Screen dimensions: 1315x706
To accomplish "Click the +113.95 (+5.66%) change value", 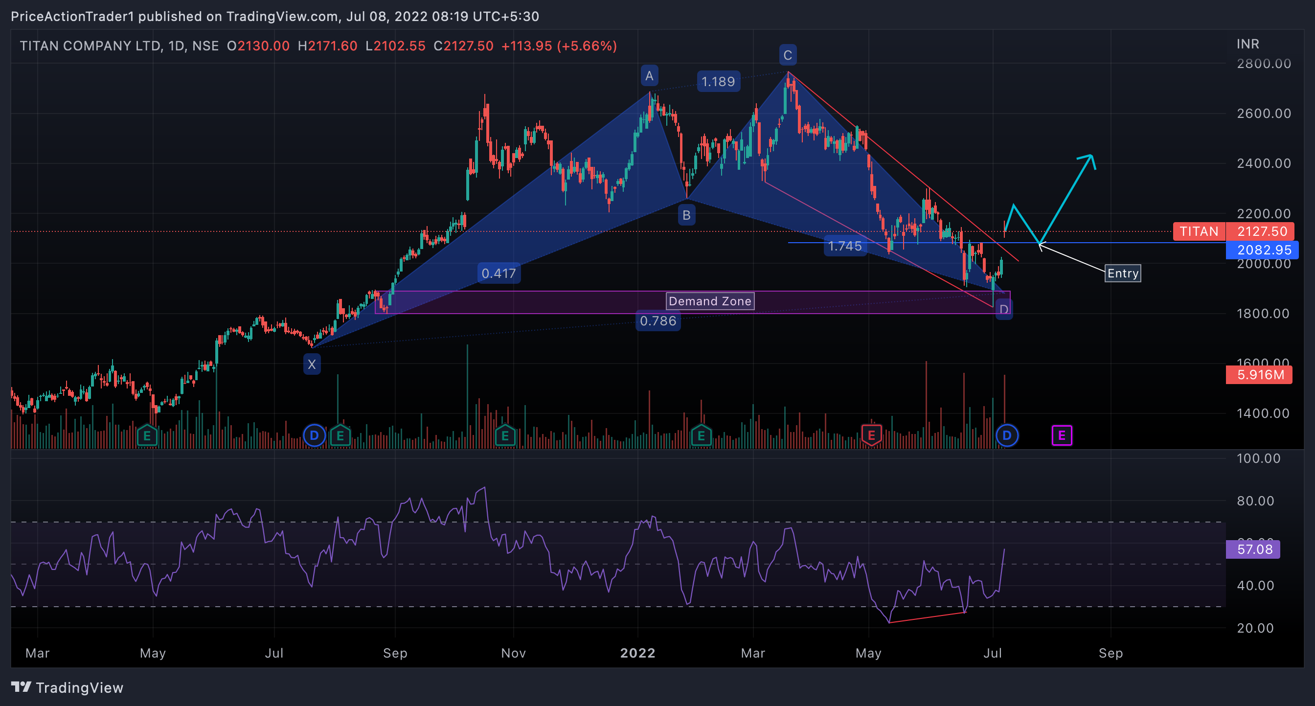I will coord(560,46).
